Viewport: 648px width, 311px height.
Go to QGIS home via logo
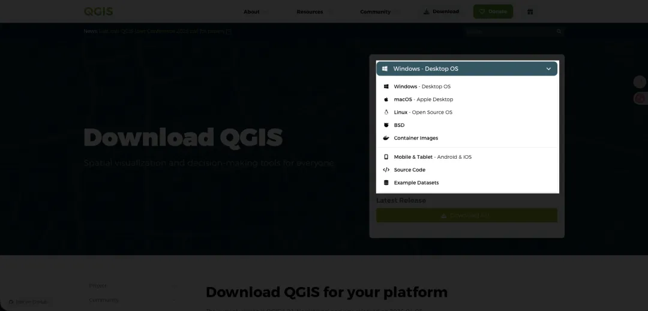pos(98,11)
